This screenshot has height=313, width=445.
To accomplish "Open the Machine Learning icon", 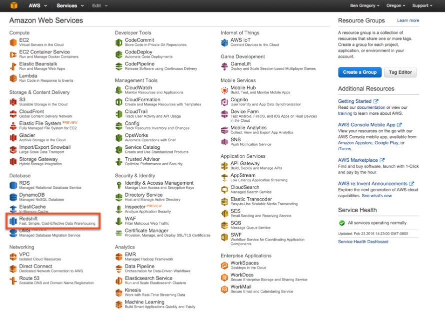I will [x=119, y=305].
